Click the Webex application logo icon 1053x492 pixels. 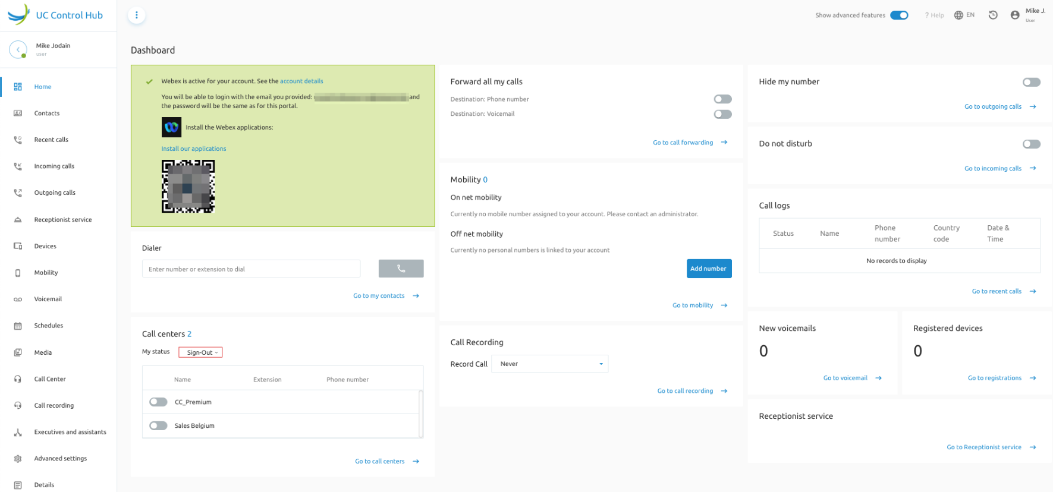point(171,127)
